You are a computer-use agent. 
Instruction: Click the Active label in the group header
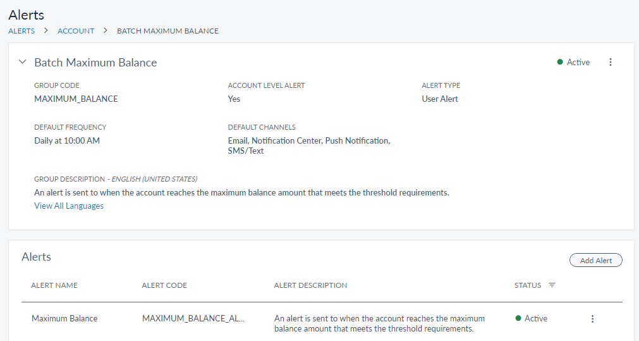[578, 62]
